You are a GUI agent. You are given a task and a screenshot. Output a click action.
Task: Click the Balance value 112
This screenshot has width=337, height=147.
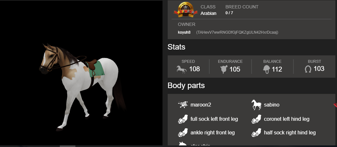pyautogui.click(x=277, y=69)
